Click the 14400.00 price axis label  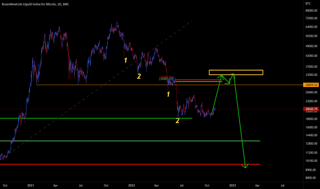pyautogui.click(x=311, y=135)
